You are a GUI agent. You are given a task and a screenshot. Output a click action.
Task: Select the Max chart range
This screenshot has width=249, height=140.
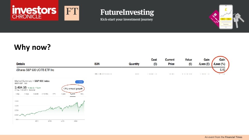point(82,94)
